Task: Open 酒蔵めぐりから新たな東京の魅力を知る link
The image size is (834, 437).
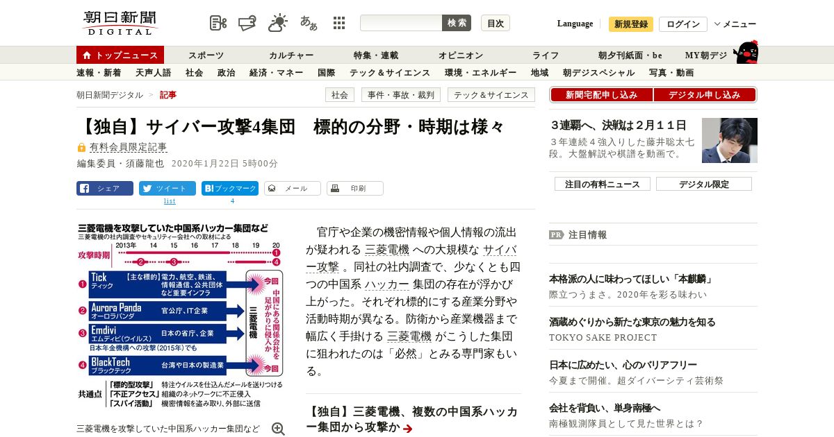Action: pos(632,323)
